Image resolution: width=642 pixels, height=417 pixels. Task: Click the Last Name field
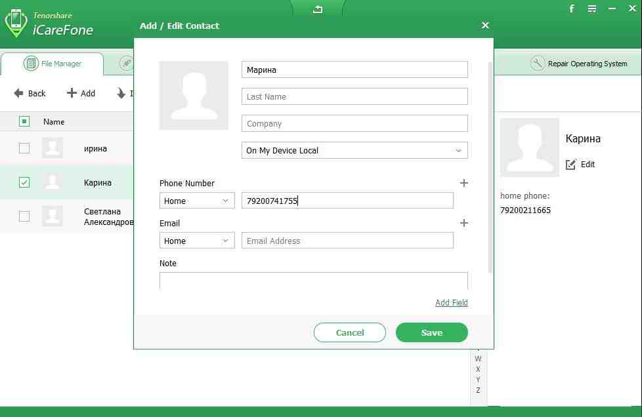[x=354, y=96]
